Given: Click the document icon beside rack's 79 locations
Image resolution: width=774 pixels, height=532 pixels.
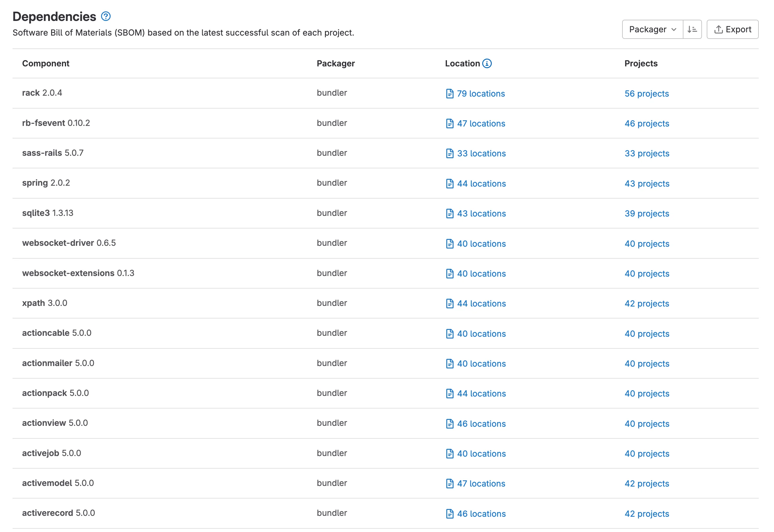Looking at the screenshot, I should click(x=450, y=94).
